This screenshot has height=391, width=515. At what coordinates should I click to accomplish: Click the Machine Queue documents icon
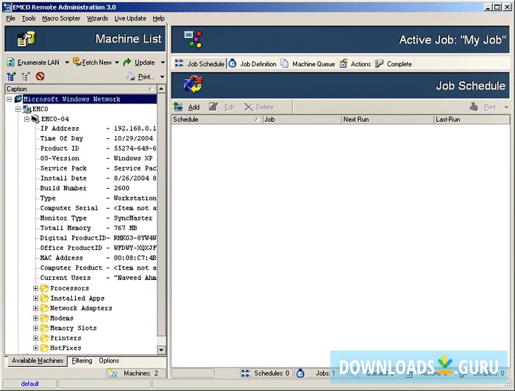pos(285,63)
